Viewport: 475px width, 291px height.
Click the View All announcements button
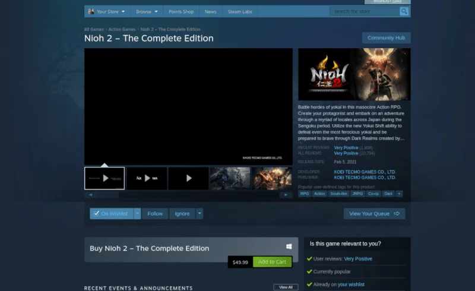tap(286, 287)
